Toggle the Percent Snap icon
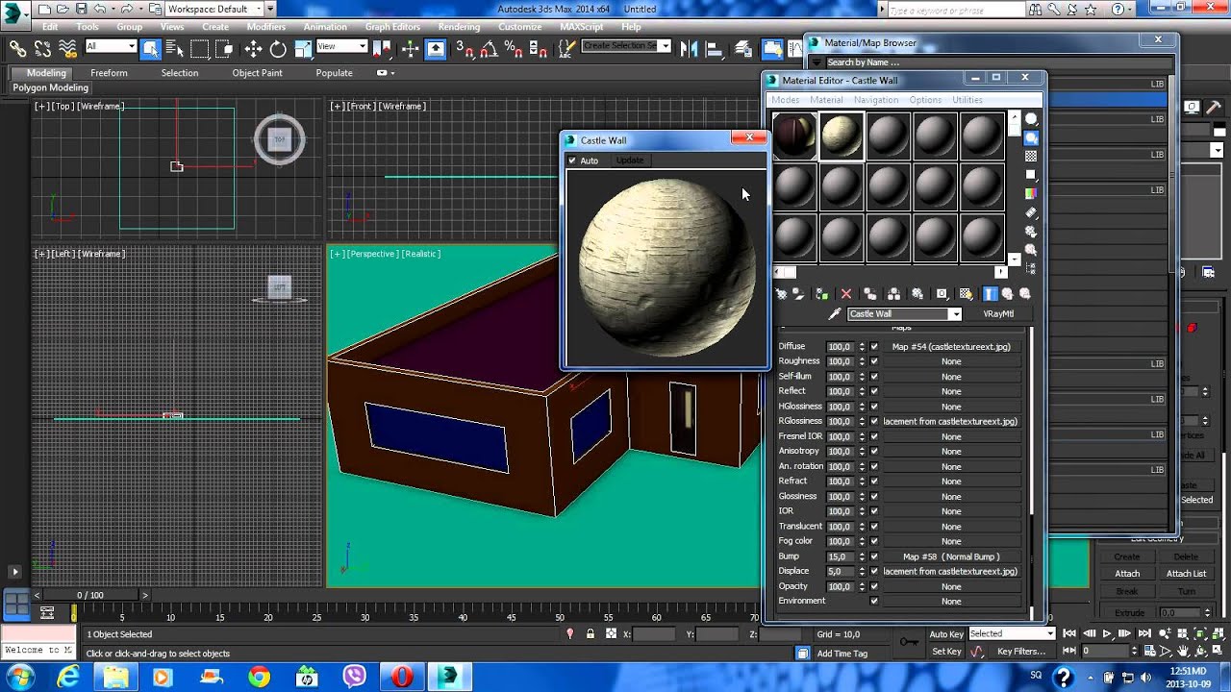 coord(513,48)
